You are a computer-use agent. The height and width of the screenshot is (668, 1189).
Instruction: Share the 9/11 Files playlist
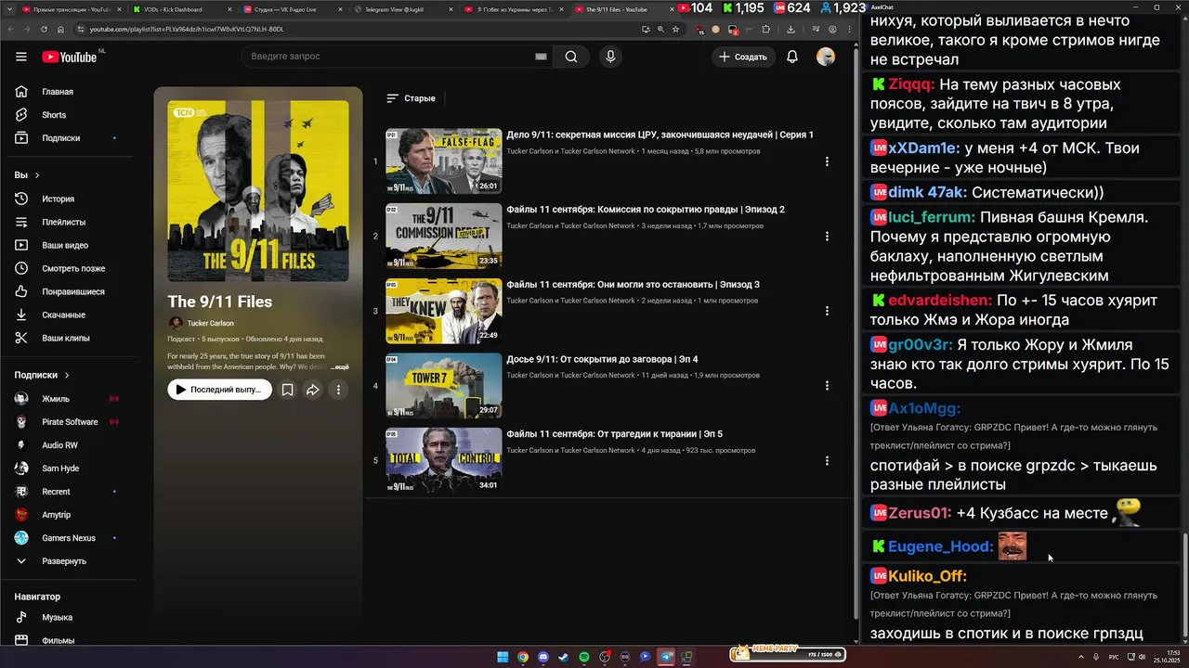click(313, 390)
